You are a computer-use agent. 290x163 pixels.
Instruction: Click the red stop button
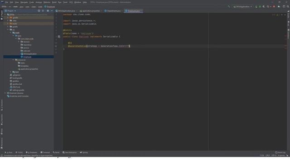click(274, 7)
